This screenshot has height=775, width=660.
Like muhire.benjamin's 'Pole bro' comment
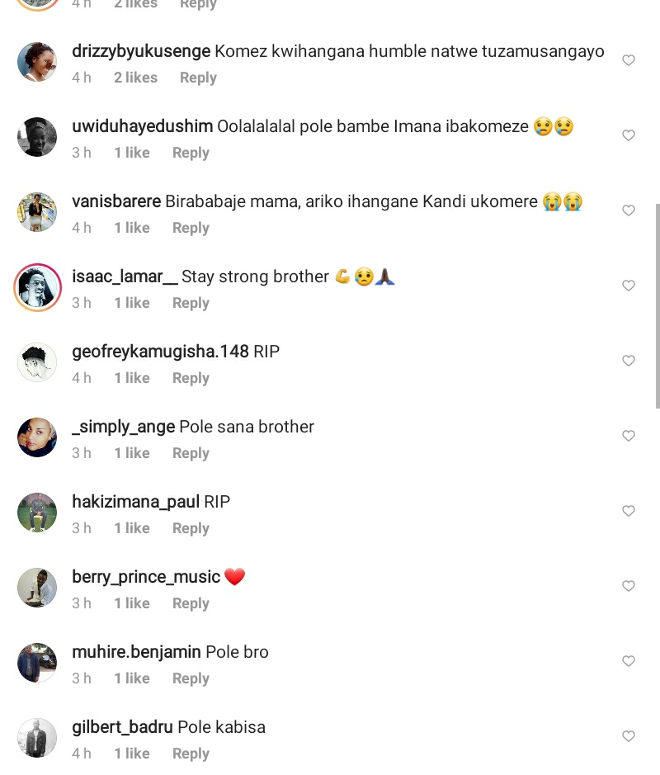pos(629,661)
